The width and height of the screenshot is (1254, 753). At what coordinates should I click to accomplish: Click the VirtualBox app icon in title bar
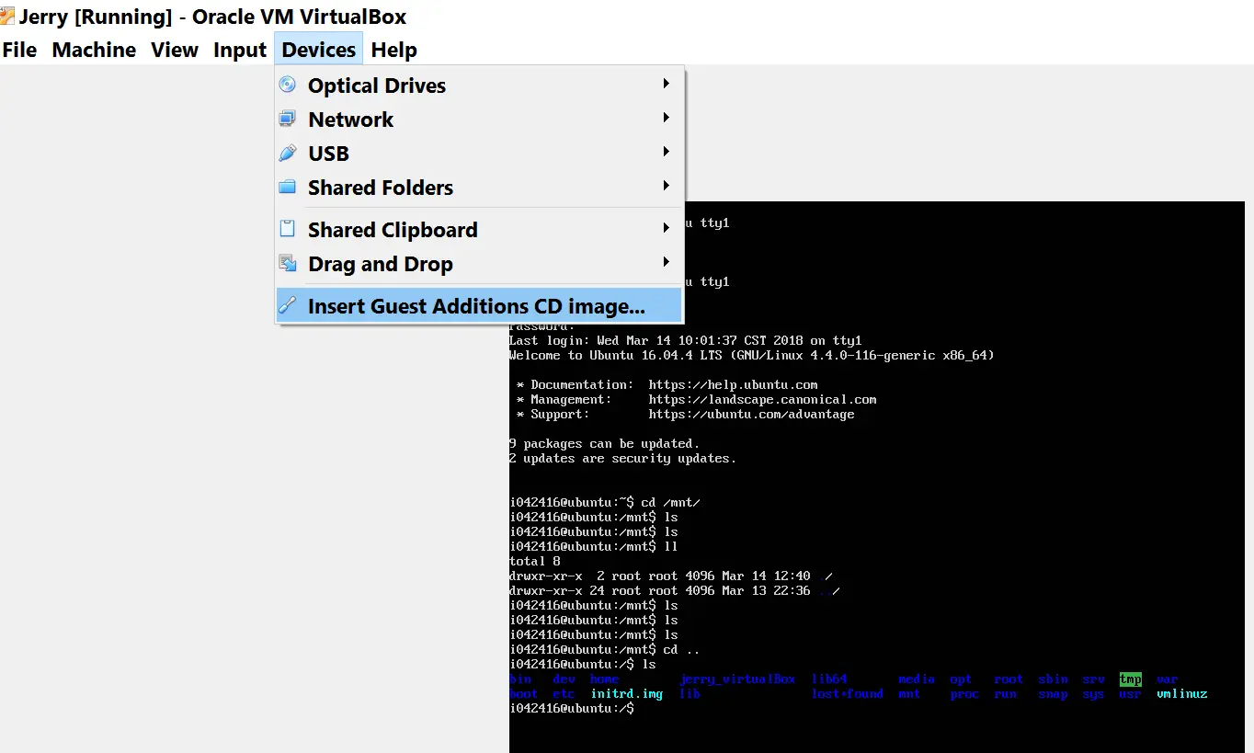click(x=7, y=17)
